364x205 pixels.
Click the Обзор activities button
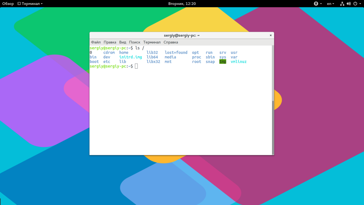(x=8, y=4)
